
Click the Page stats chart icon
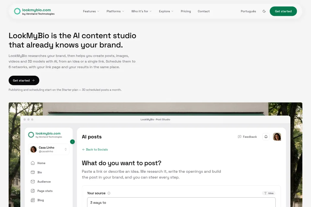point(33,191)
